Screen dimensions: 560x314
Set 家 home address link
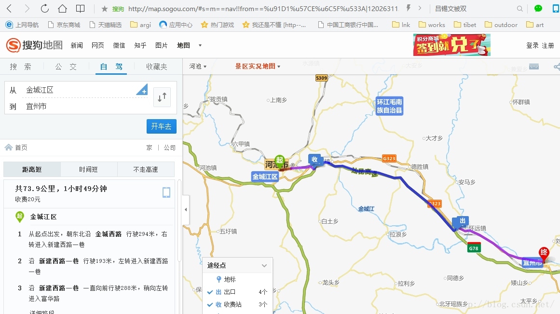pos(150,148)
